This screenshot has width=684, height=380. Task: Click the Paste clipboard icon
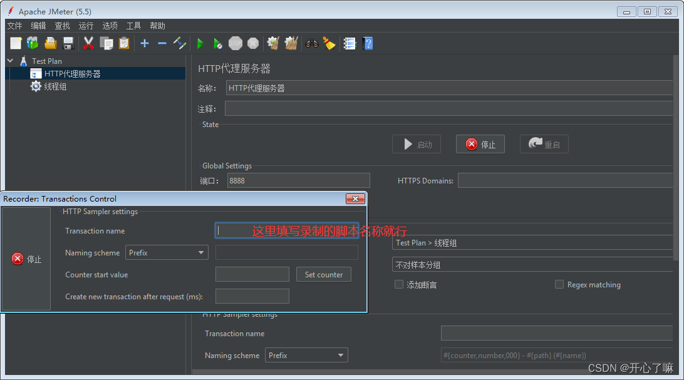(x=124, y=43)
